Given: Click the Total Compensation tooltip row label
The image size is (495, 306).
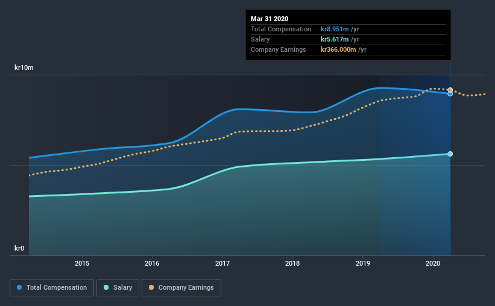Looking at the screenshot, I should click(281, 29).
